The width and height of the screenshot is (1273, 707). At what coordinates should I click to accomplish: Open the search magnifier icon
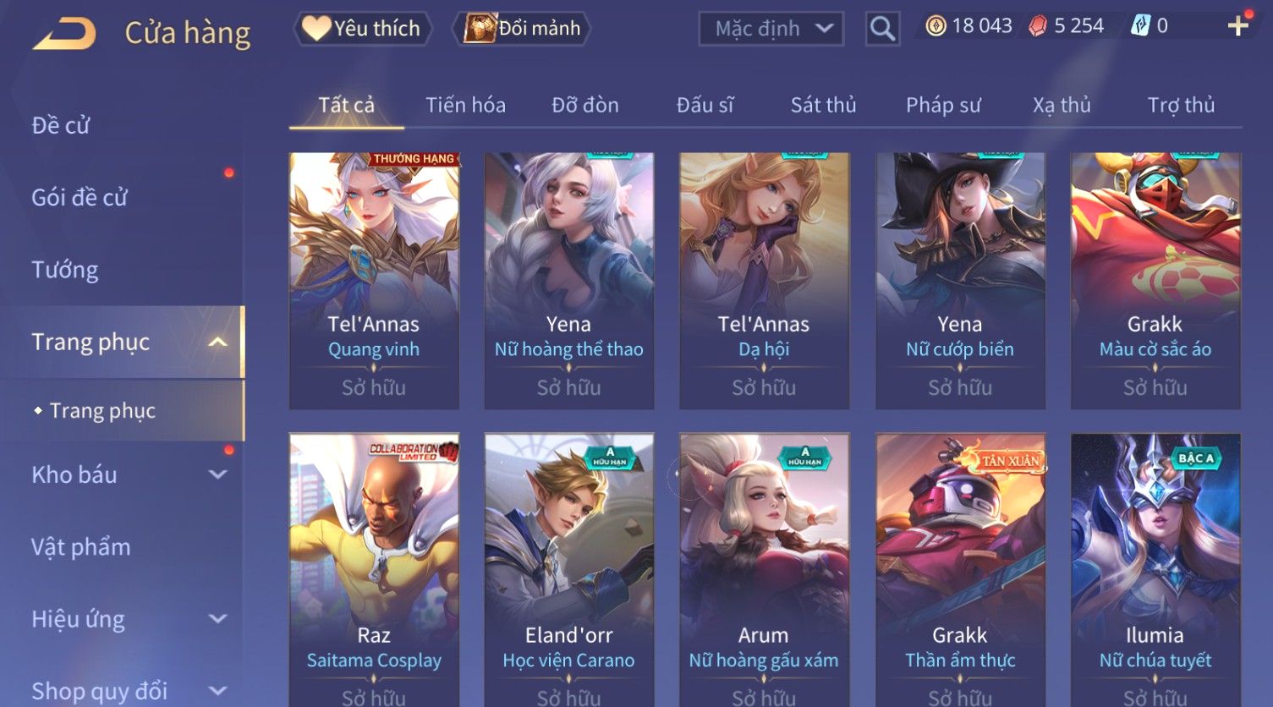click(882, 29)
